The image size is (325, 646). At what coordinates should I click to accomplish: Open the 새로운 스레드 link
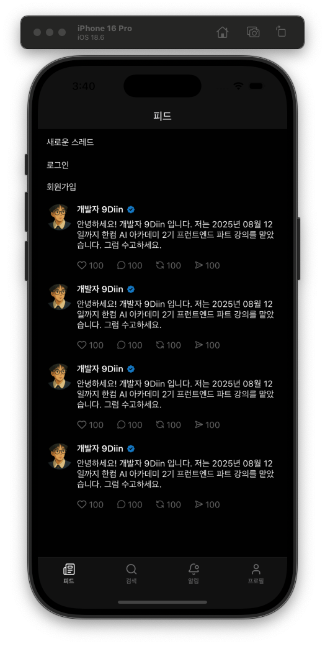70,142
